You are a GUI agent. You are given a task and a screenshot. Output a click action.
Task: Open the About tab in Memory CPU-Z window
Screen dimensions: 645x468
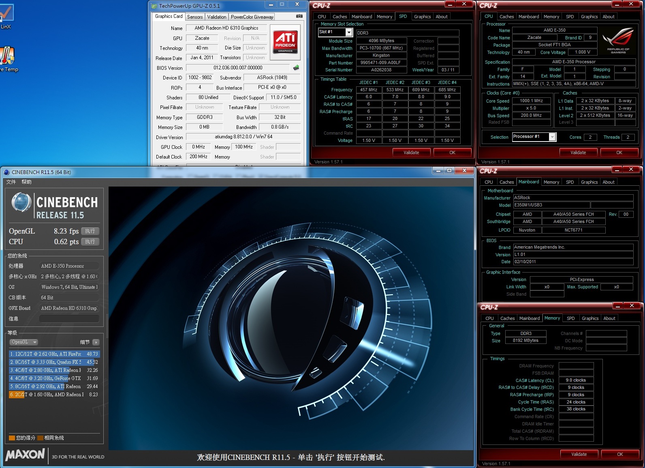609,318
